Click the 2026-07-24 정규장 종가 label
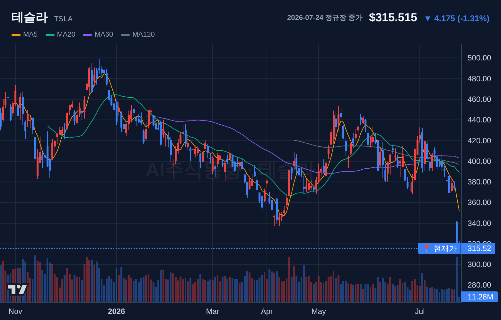 point(325,18)
